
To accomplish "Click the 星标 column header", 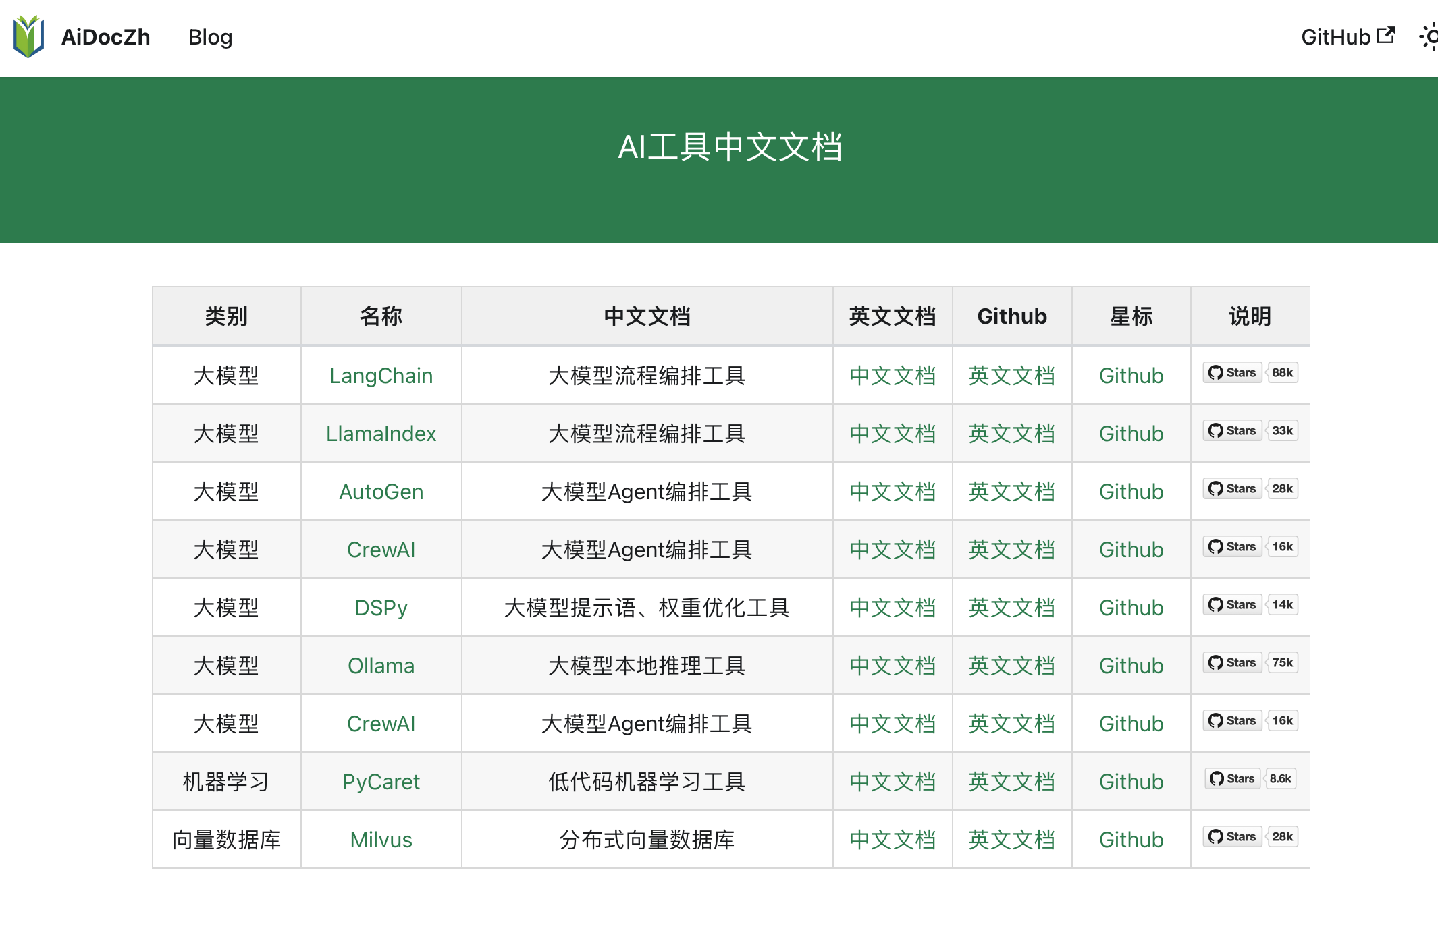I will (1131, 316).
